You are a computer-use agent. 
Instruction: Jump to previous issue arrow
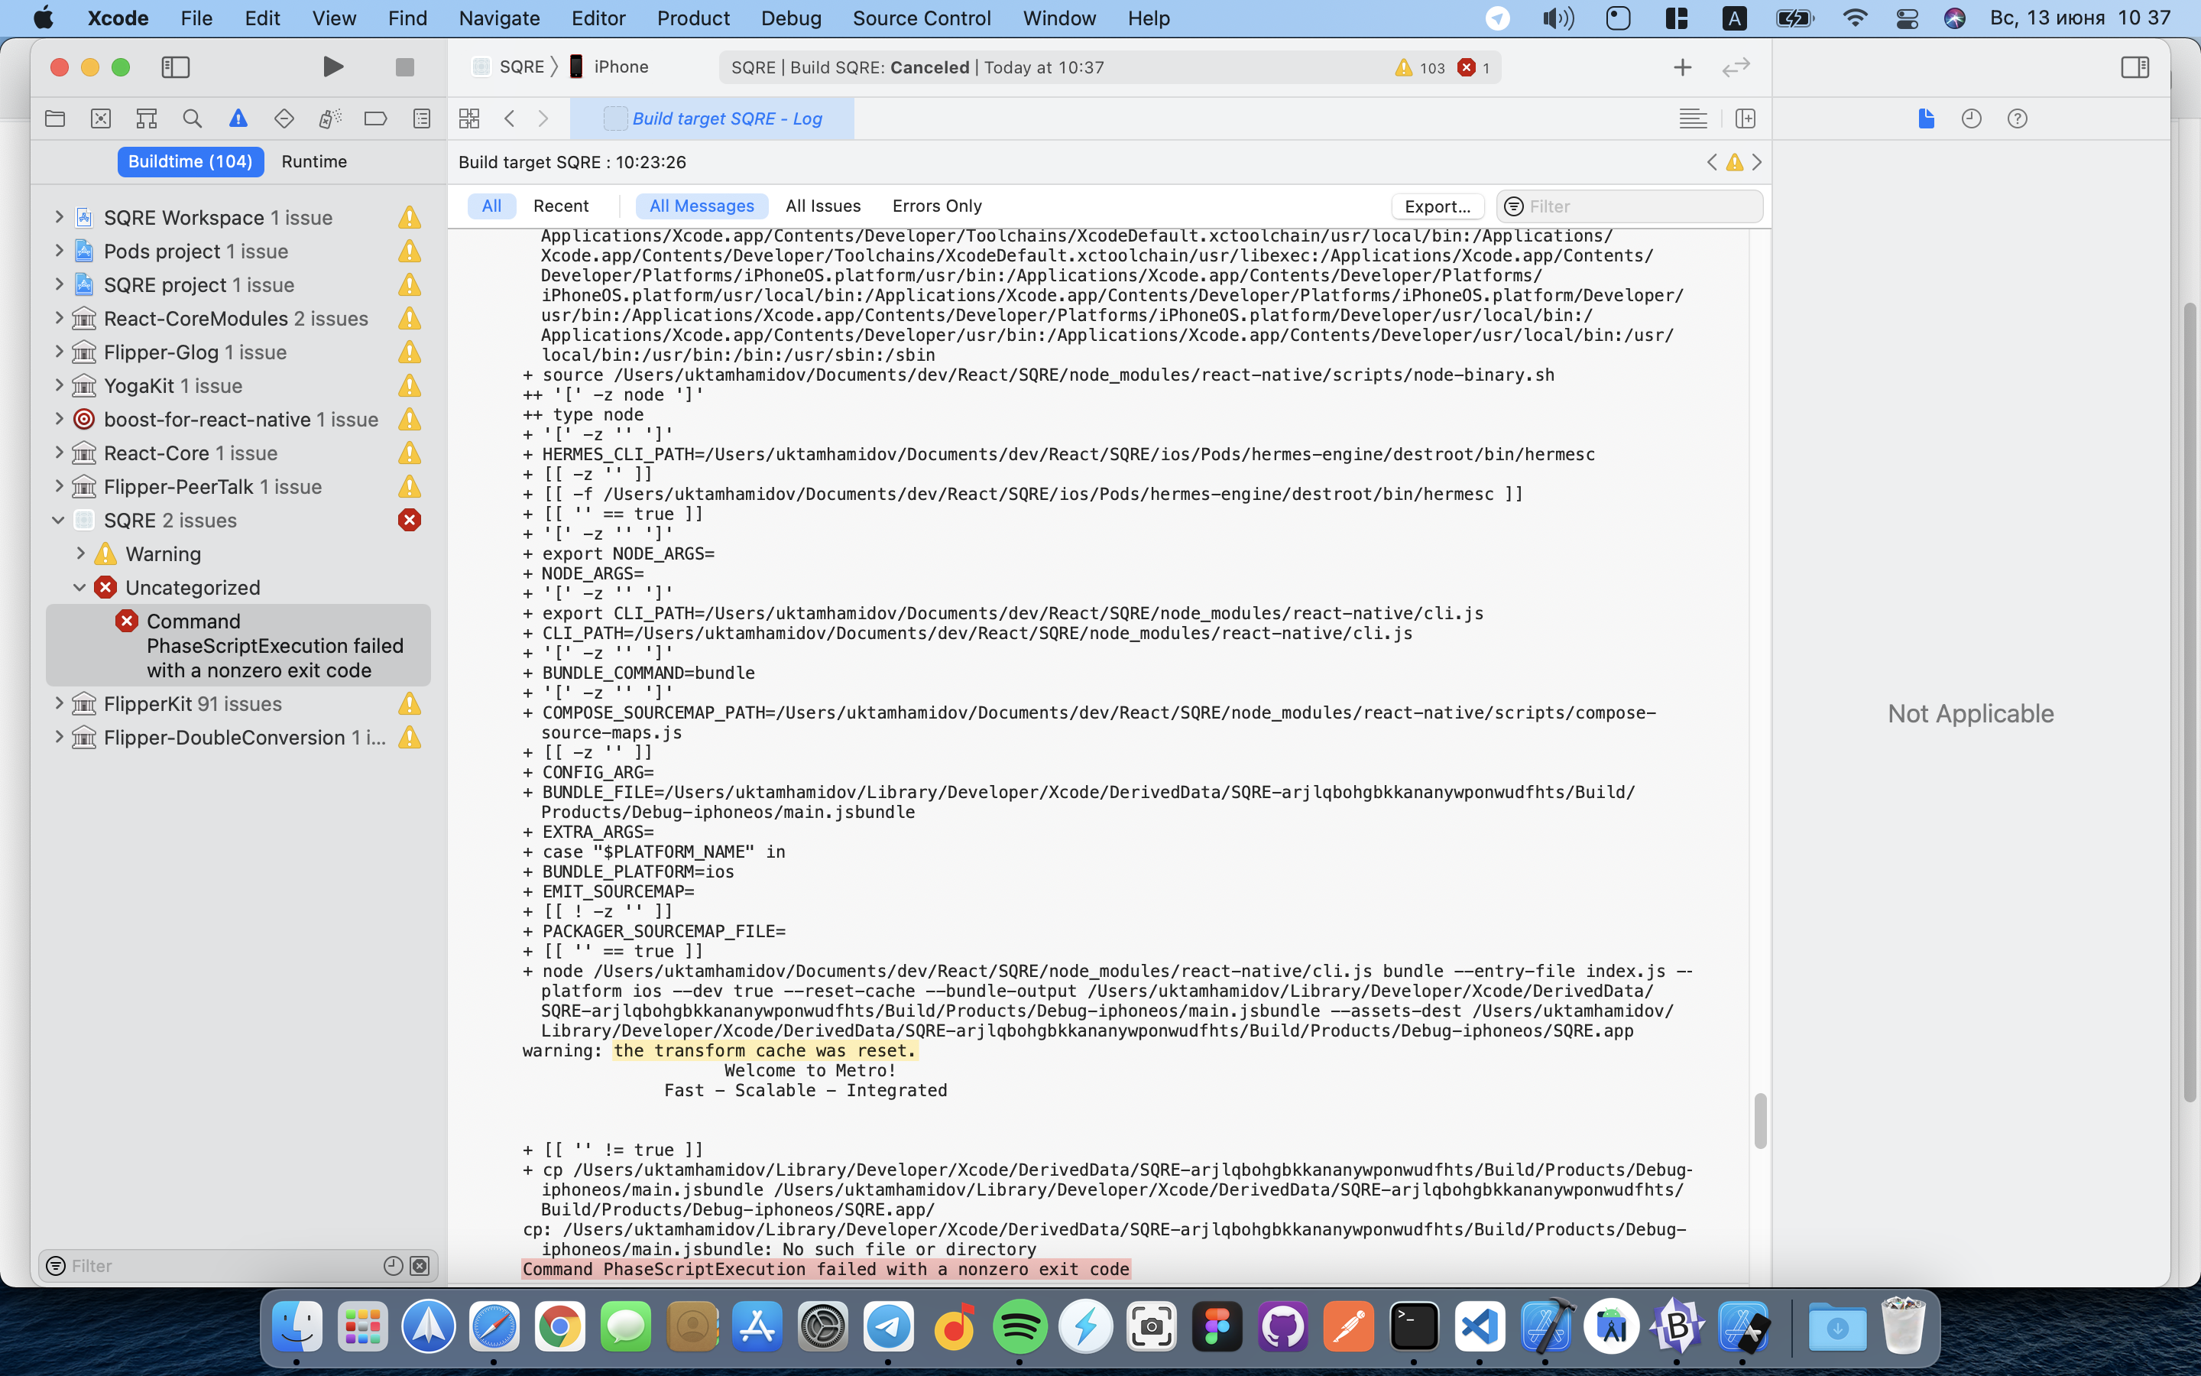click(x=1712, y=162)
